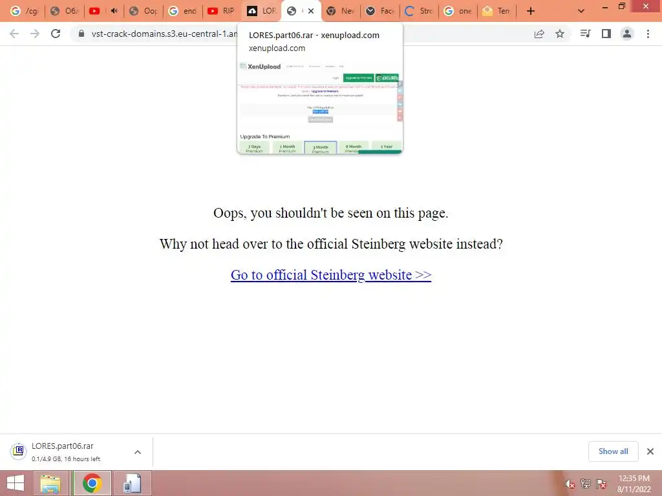662x496 pixels.
Task: Switch to the 'LOR' xenupload tab
Action: tap(261, 11)
